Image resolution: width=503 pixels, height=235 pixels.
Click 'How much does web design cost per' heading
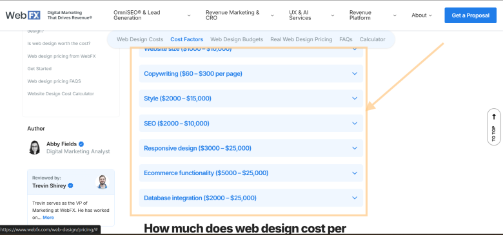(245, 229)
